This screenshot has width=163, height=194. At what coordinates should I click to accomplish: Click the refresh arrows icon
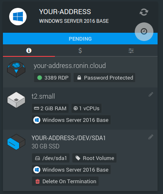click(144, 12)
